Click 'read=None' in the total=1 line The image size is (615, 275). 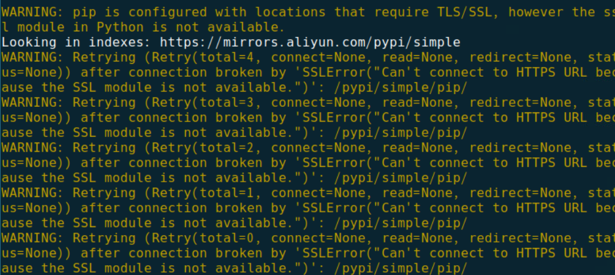tap(416, 193)
